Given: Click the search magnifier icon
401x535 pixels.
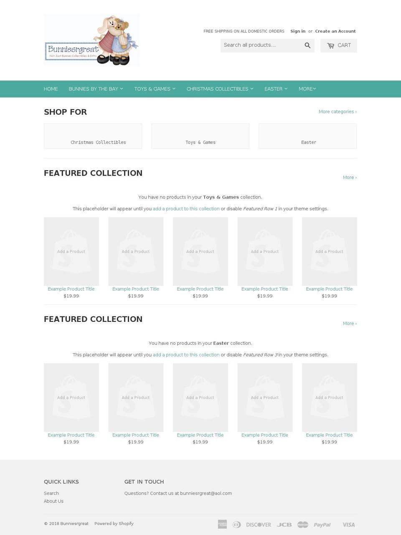Looking at the screenshot, I should pos(307,46).
